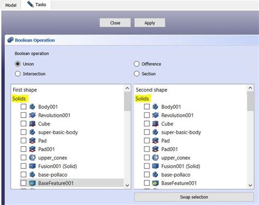Collapse the Solids group in First shape

19,99
